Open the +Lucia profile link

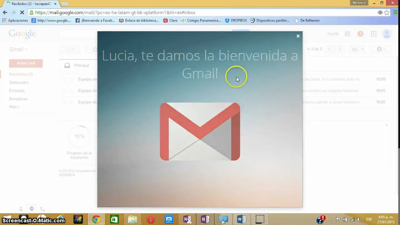pyautogui.click(x=333, y=33)
